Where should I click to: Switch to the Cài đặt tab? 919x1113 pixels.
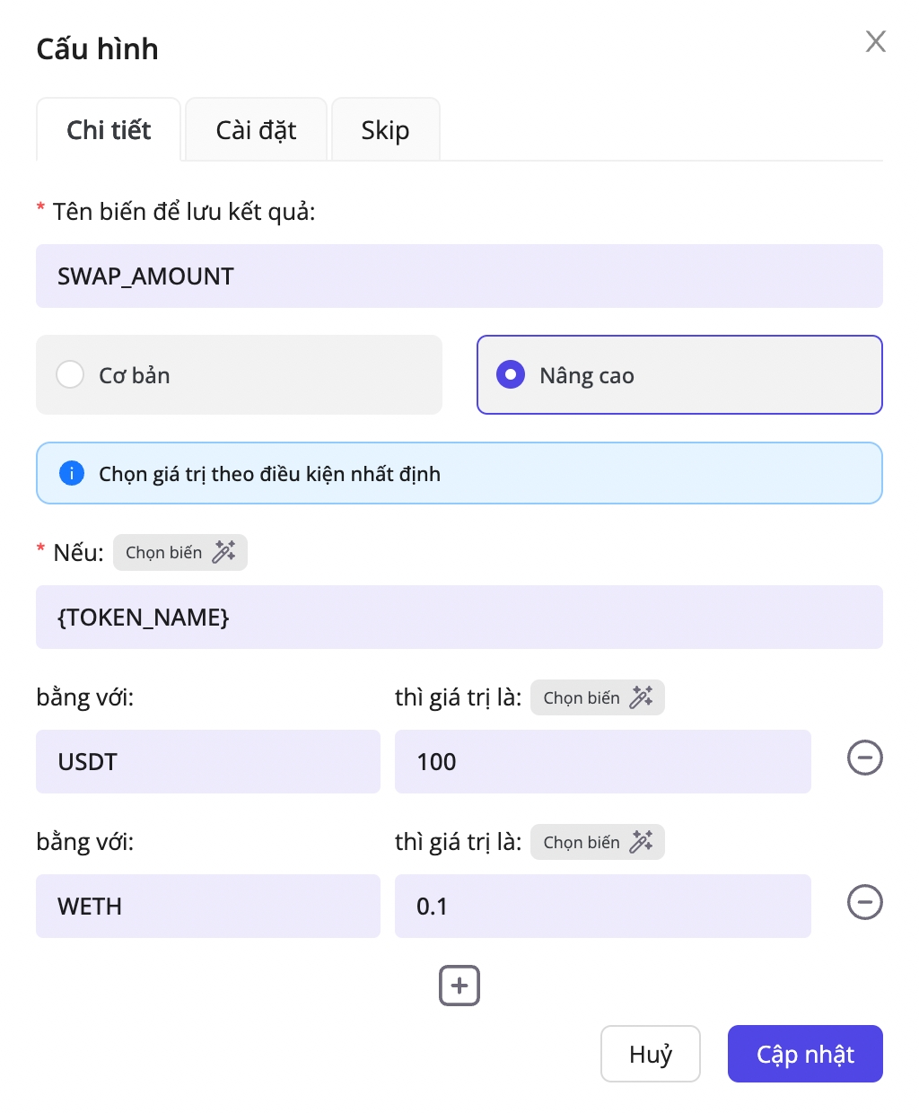click(256, 130)
